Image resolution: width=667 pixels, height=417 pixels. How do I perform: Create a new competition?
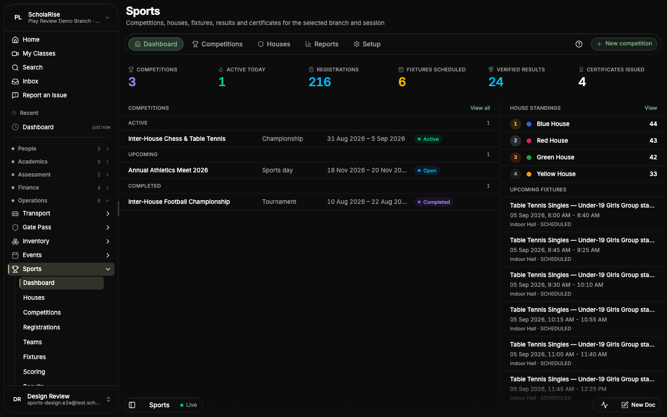point(624,44)
